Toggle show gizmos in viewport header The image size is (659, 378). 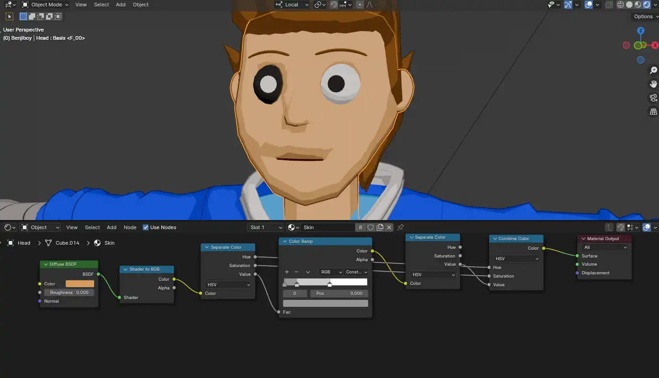(x=568, y=5)
